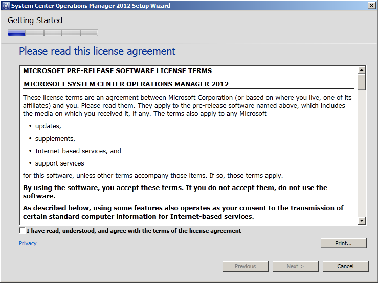Viewport: 378px width, 283px height.
Task: Check the license agreement acceptance checkbox
Action: (x=22, y=230)
